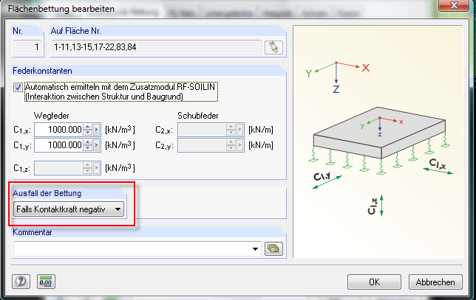The height and width of the screenshot is (300, 476).
Task: Open the C1,x side arrow menu
Action: 97,130
